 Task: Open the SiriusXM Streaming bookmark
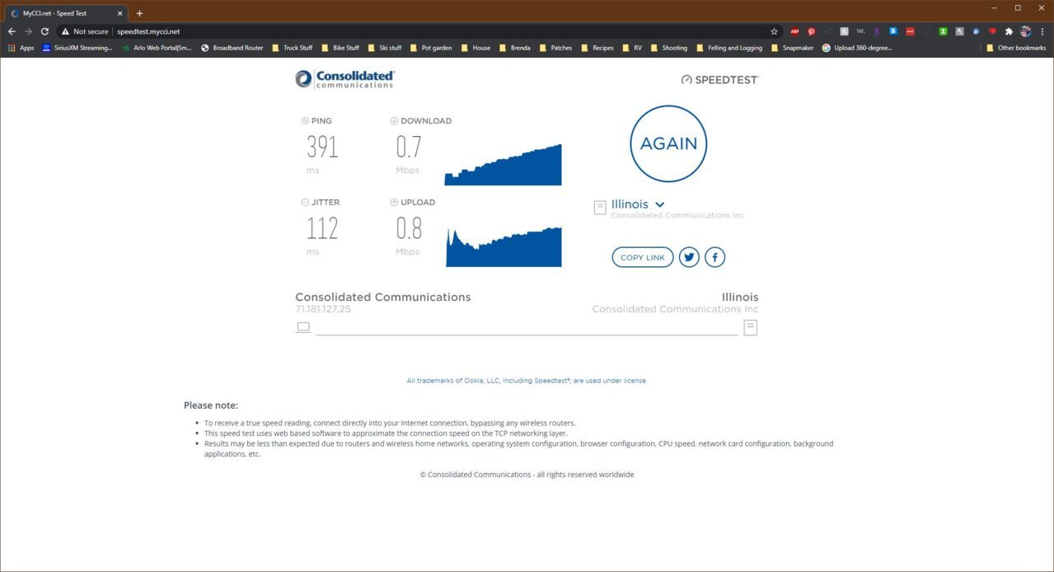[x=77, y=48]
